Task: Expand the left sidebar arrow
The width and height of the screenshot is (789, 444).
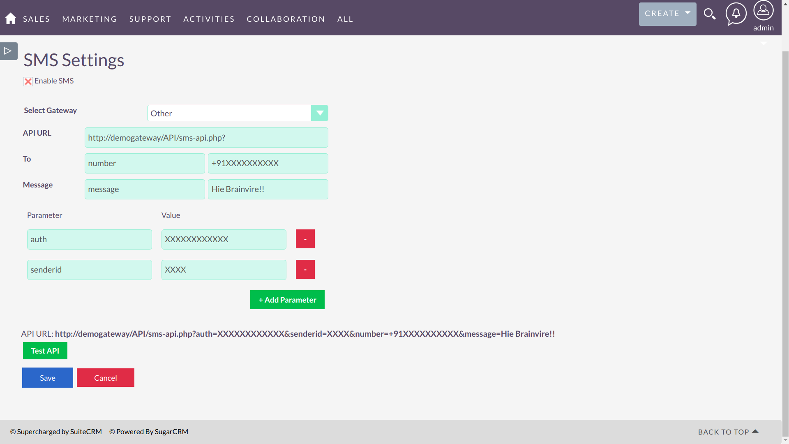Action: [x=8, y=51]
